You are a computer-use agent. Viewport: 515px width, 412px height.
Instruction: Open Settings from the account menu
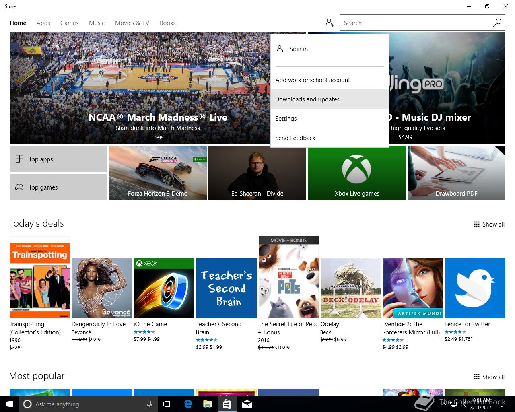(x=330, y=118)
